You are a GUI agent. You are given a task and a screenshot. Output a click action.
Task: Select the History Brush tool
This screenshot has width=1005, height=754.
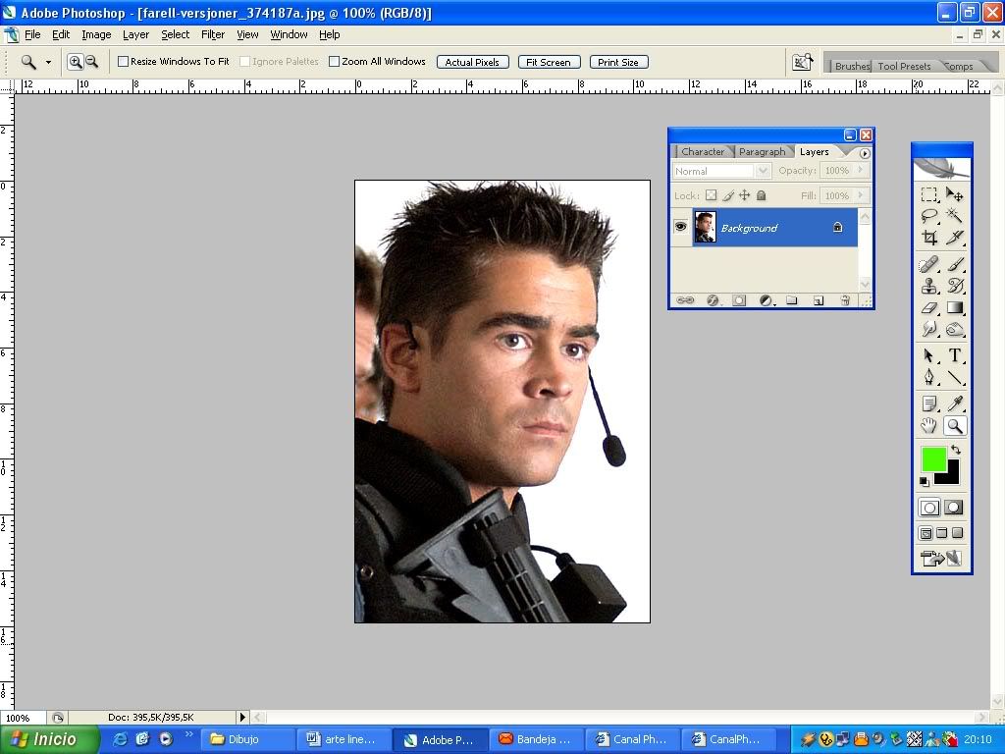pos(954,286)
